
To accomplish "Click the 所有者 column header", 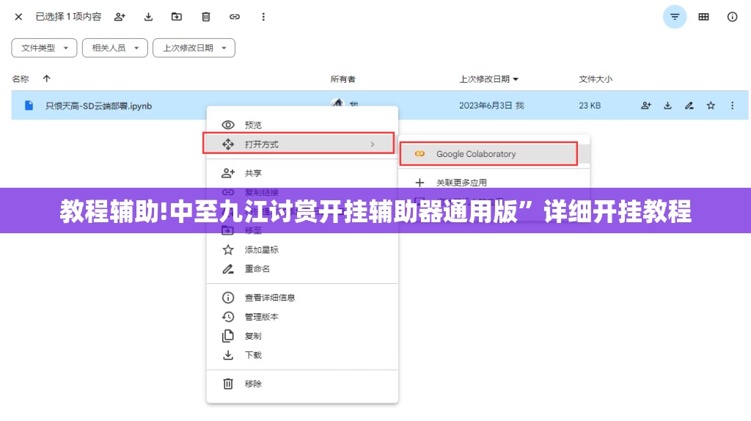I will pyautogui.click(x=343, y=79).
